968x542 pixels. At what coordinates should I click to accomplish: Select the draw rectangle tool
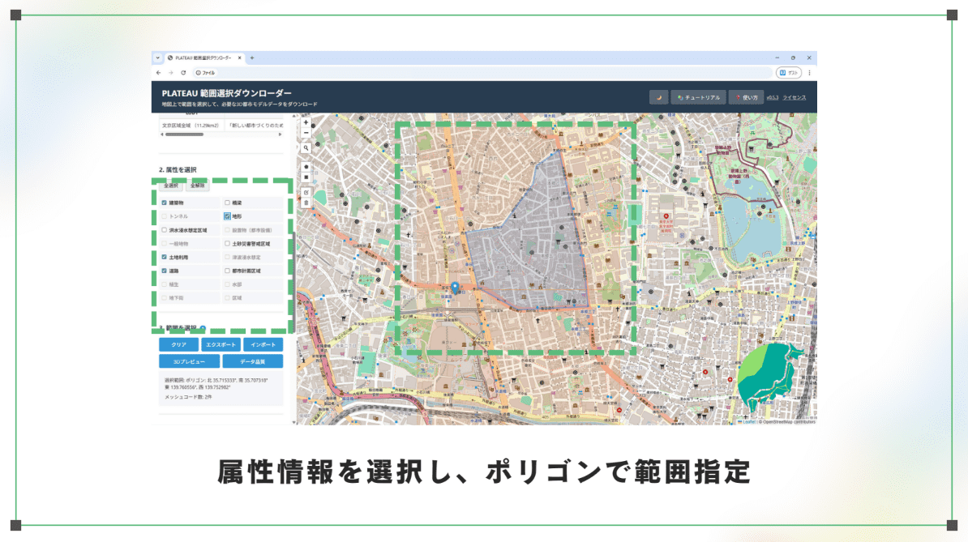tap(306, 176)
